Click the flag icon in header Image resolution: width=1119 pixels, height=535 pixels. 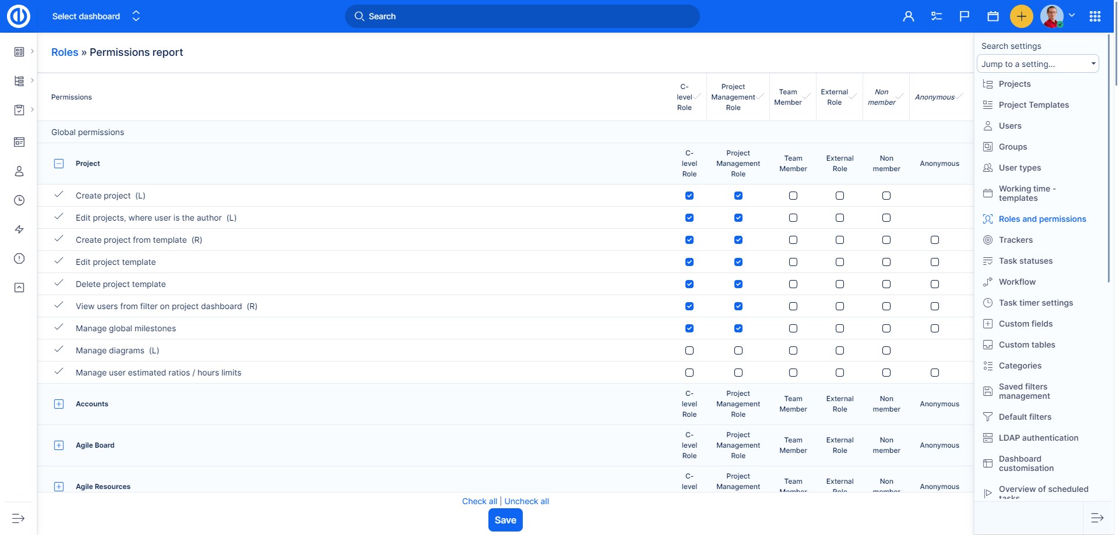pos(965,16)
